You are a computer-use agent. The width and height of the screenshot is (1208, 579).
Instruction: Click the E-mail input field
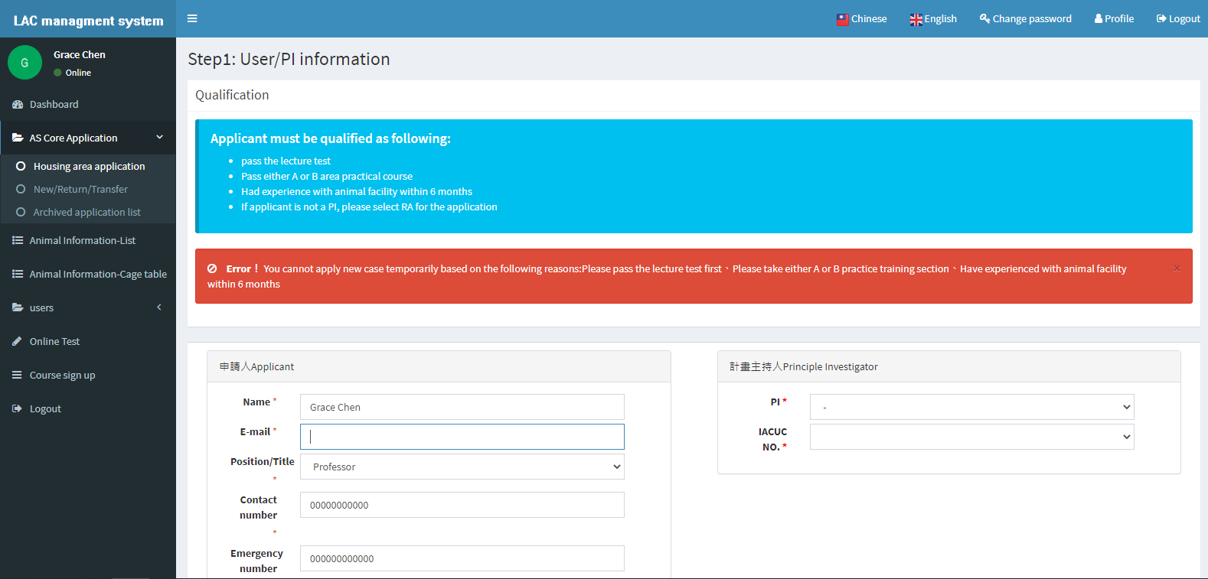pyautogui.click(x=462, y=437)
